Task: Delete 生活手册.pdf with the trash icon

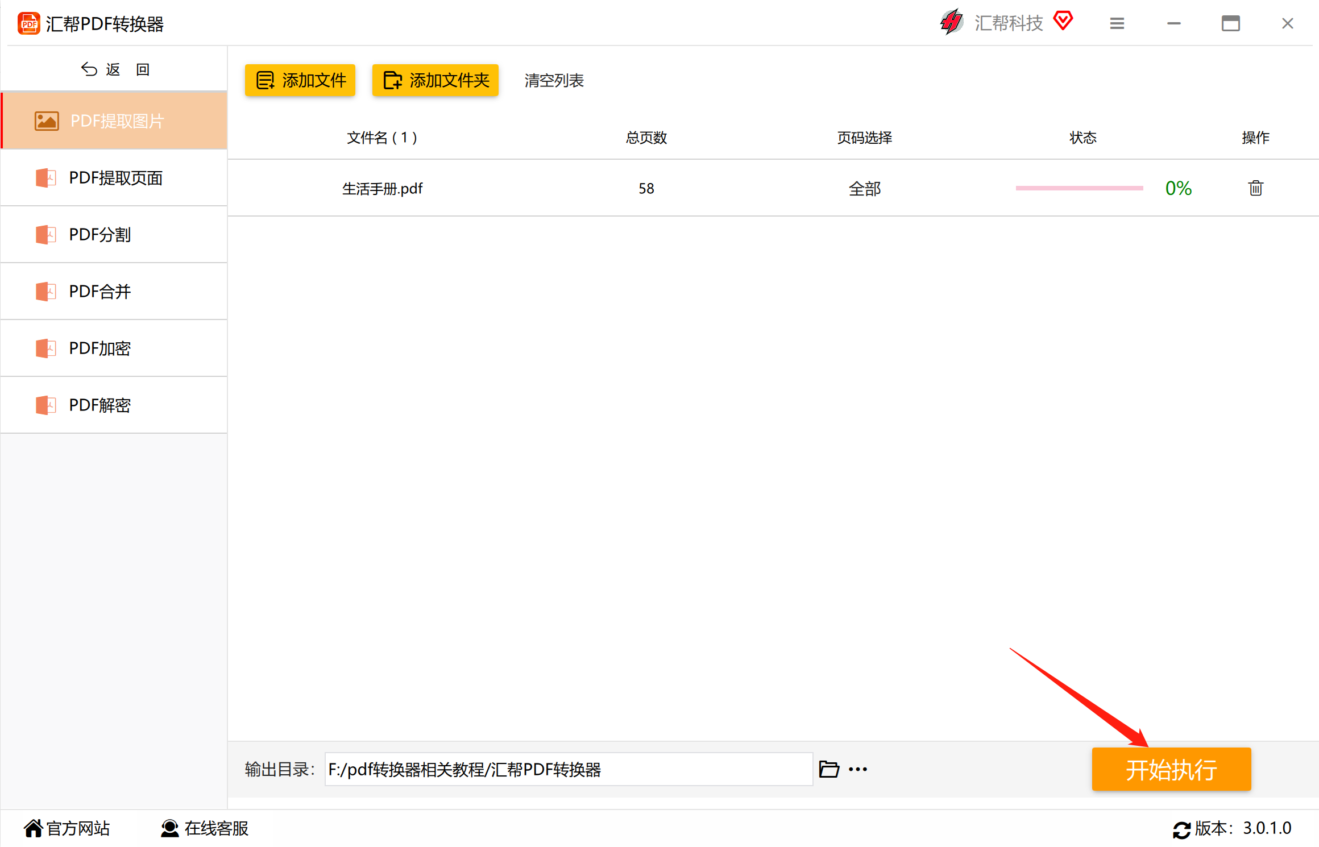Action: pos(1255,188)
